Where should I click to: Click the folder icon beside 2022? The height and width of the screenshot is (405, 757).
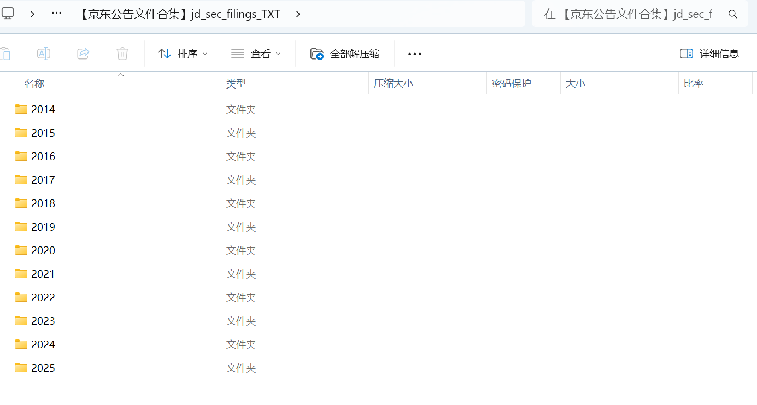21,297
